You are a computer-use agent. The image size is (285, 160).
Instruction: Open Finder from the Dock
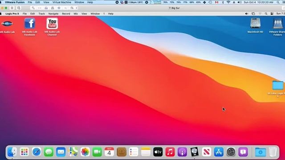pyautogui.click(x=12, y=152)
